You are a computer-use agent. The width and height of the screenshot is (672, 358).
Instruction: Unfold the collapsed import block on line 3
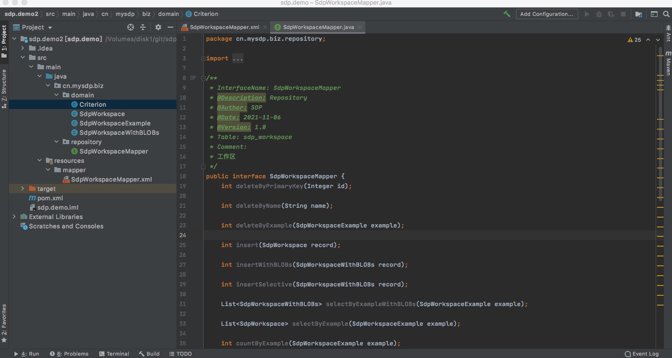click(203, 58)
